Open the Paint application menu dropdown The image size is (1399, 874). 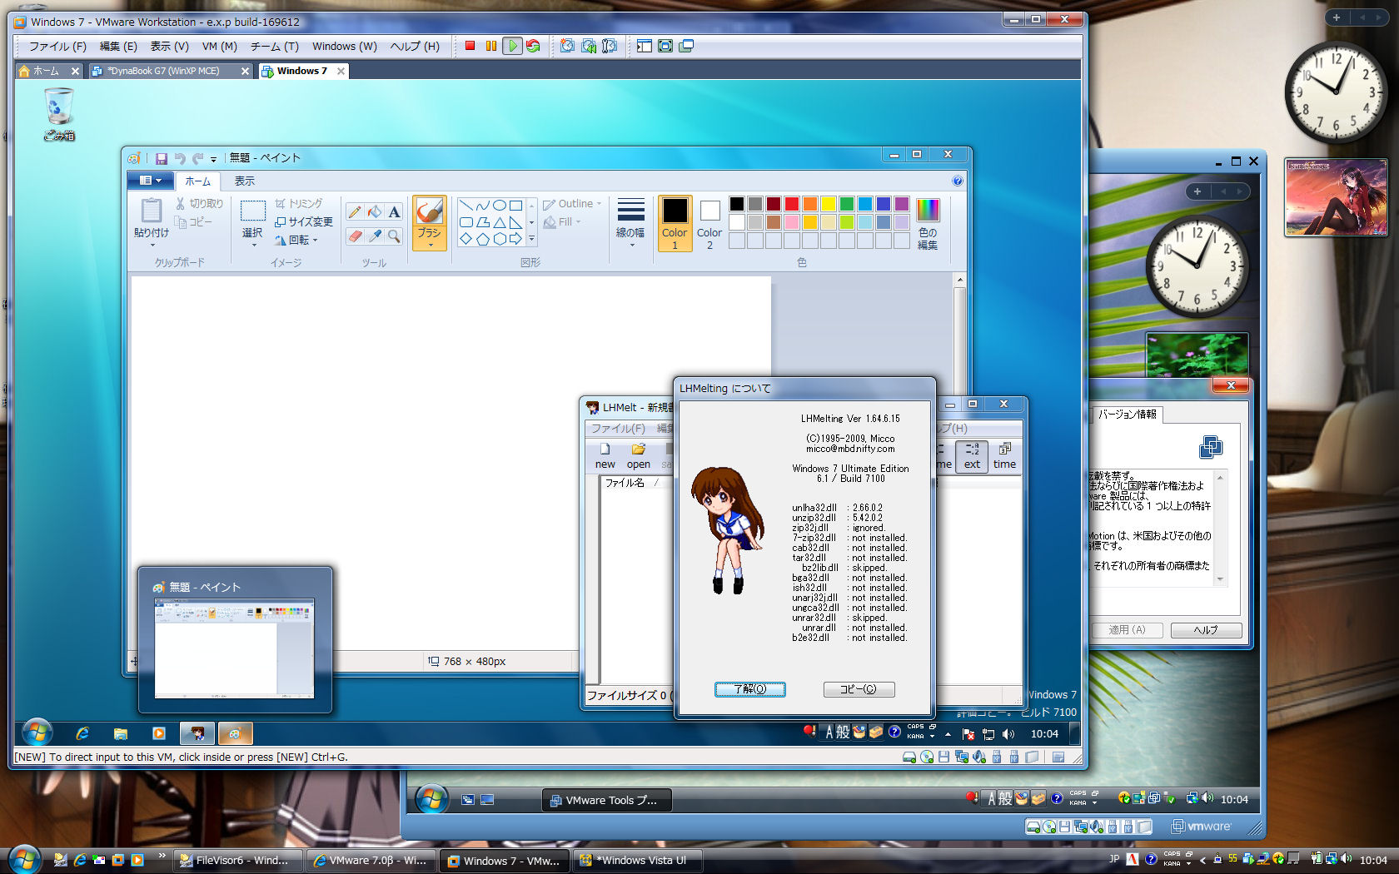click(151, 181)
